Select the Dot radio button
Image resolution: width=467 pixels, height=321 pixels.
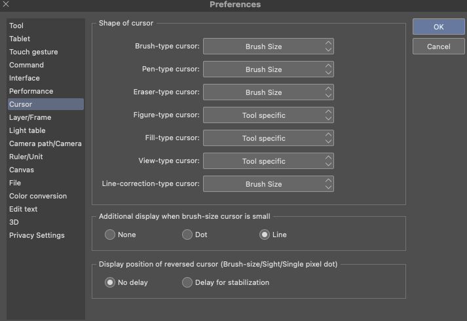click(x=187, y=235)
